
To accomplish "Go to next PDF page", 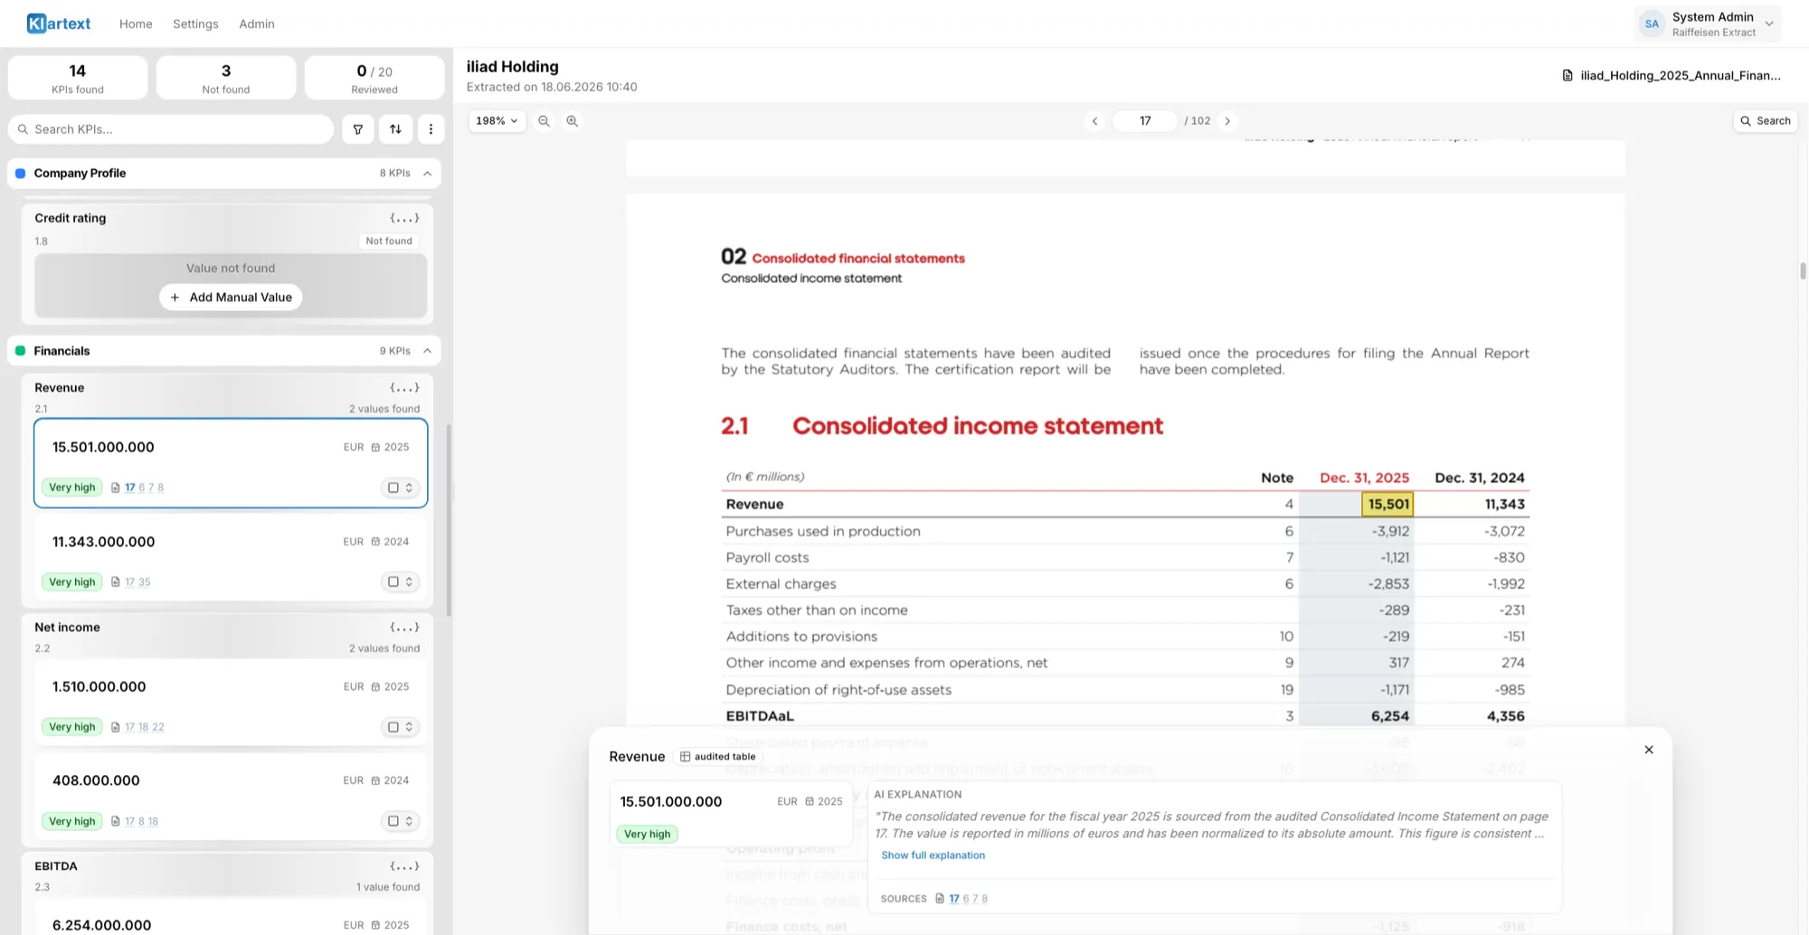I will 1227,121.
